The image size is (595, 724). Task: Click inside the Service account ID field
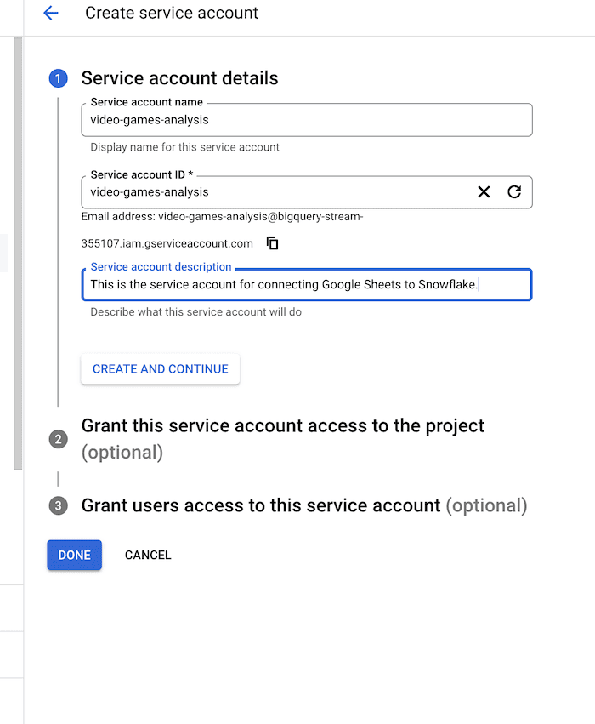(272, 192)
